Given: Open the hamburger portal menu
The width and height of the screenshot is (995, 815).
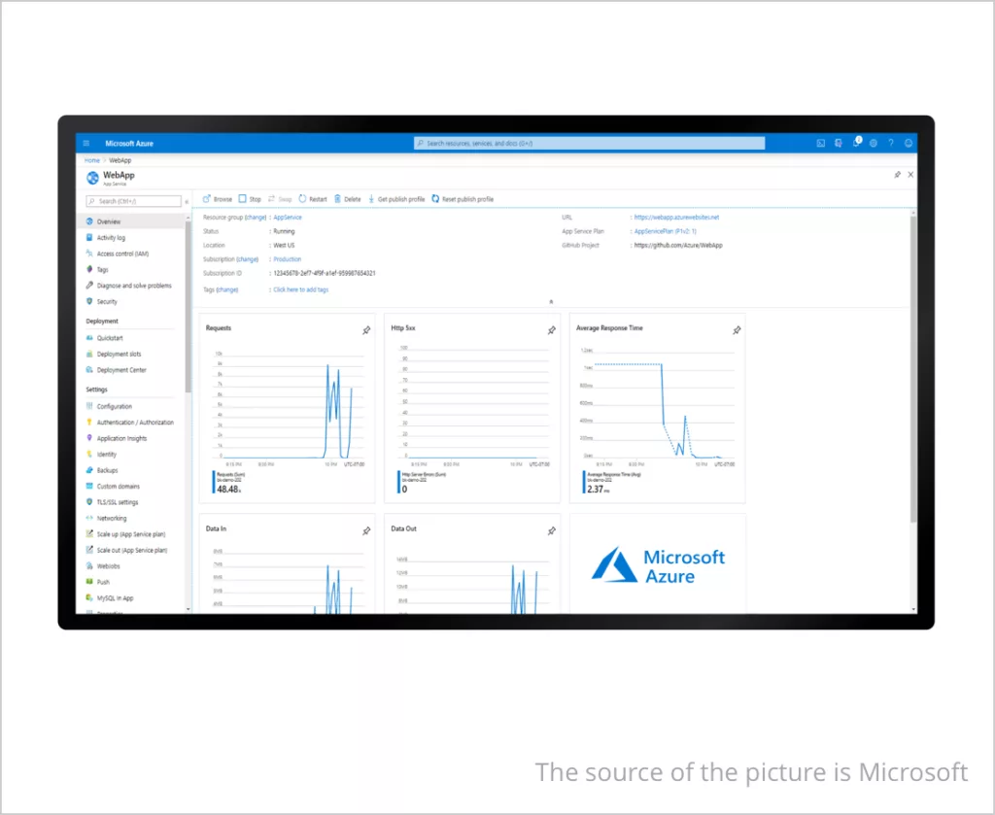Looking at the screenshot, I should (x=86, y=144).
